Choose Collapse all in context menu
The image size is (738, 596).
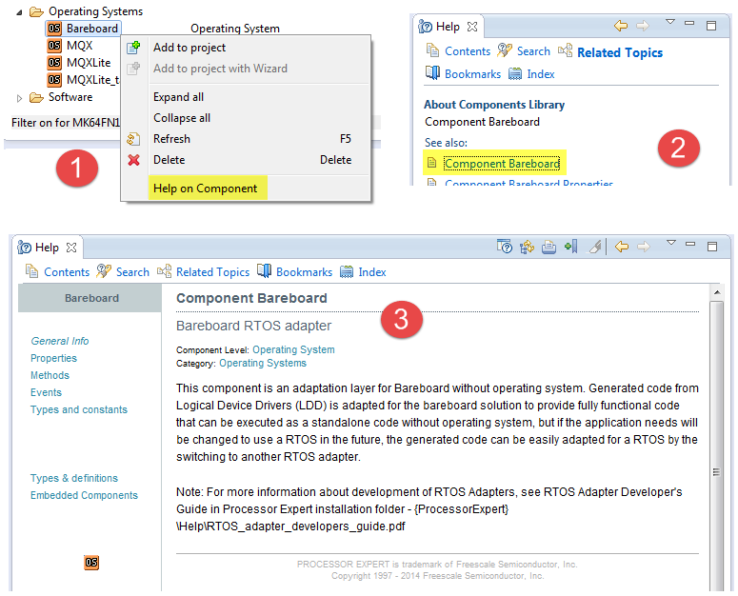tap(182, 118)
